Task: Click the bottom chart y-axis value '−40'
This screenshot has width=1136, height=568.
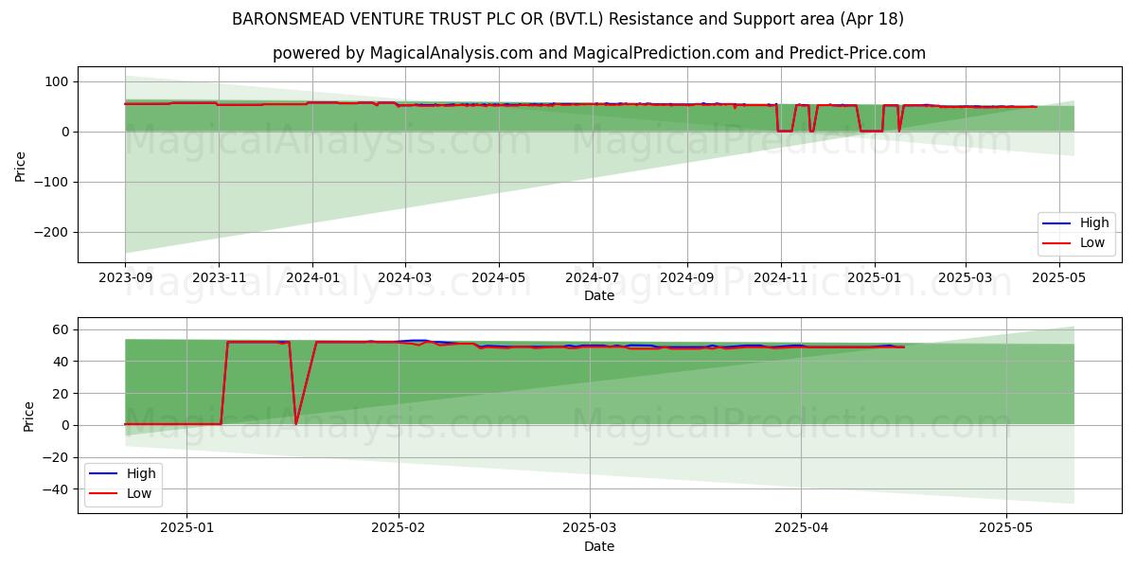Action: tap(56, 490)
